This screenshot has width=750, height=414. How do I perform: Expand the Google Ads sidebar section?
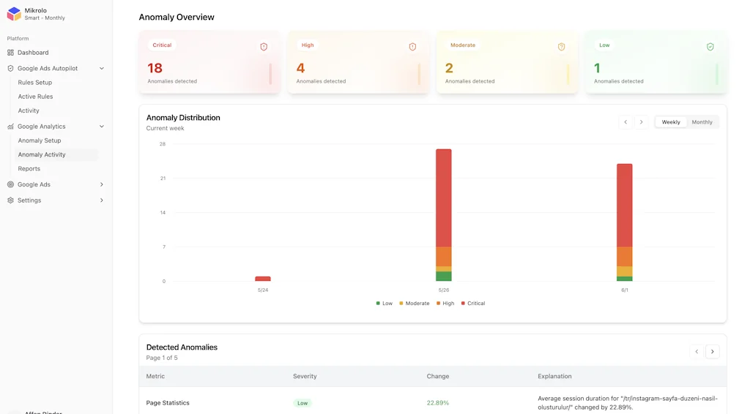(x=102, y=184)
